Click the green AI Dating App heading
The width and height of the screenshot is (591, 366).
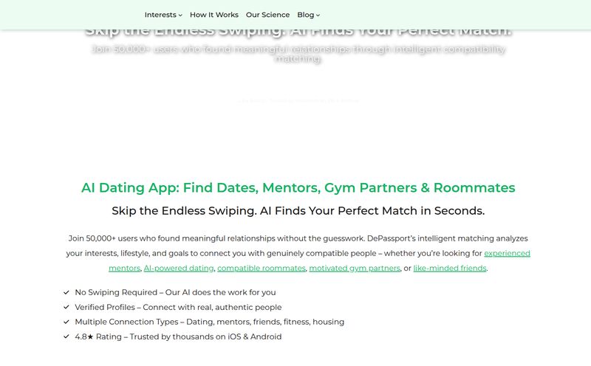298,187
